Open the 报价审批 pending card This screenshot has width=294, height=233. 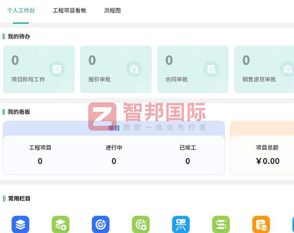(x=115, y=69)
